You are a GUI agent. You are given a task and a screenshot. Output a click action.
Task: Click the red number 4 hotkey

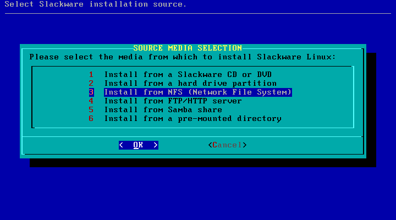click(91, 101)
